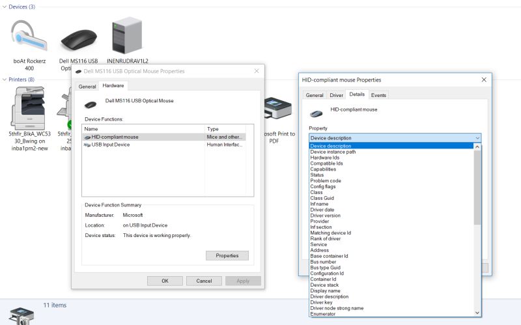Click the mouse icon in Dell MS116 Properties header
Screen dimensions: 521x325
pyautogui.click(x=91, y=105)
